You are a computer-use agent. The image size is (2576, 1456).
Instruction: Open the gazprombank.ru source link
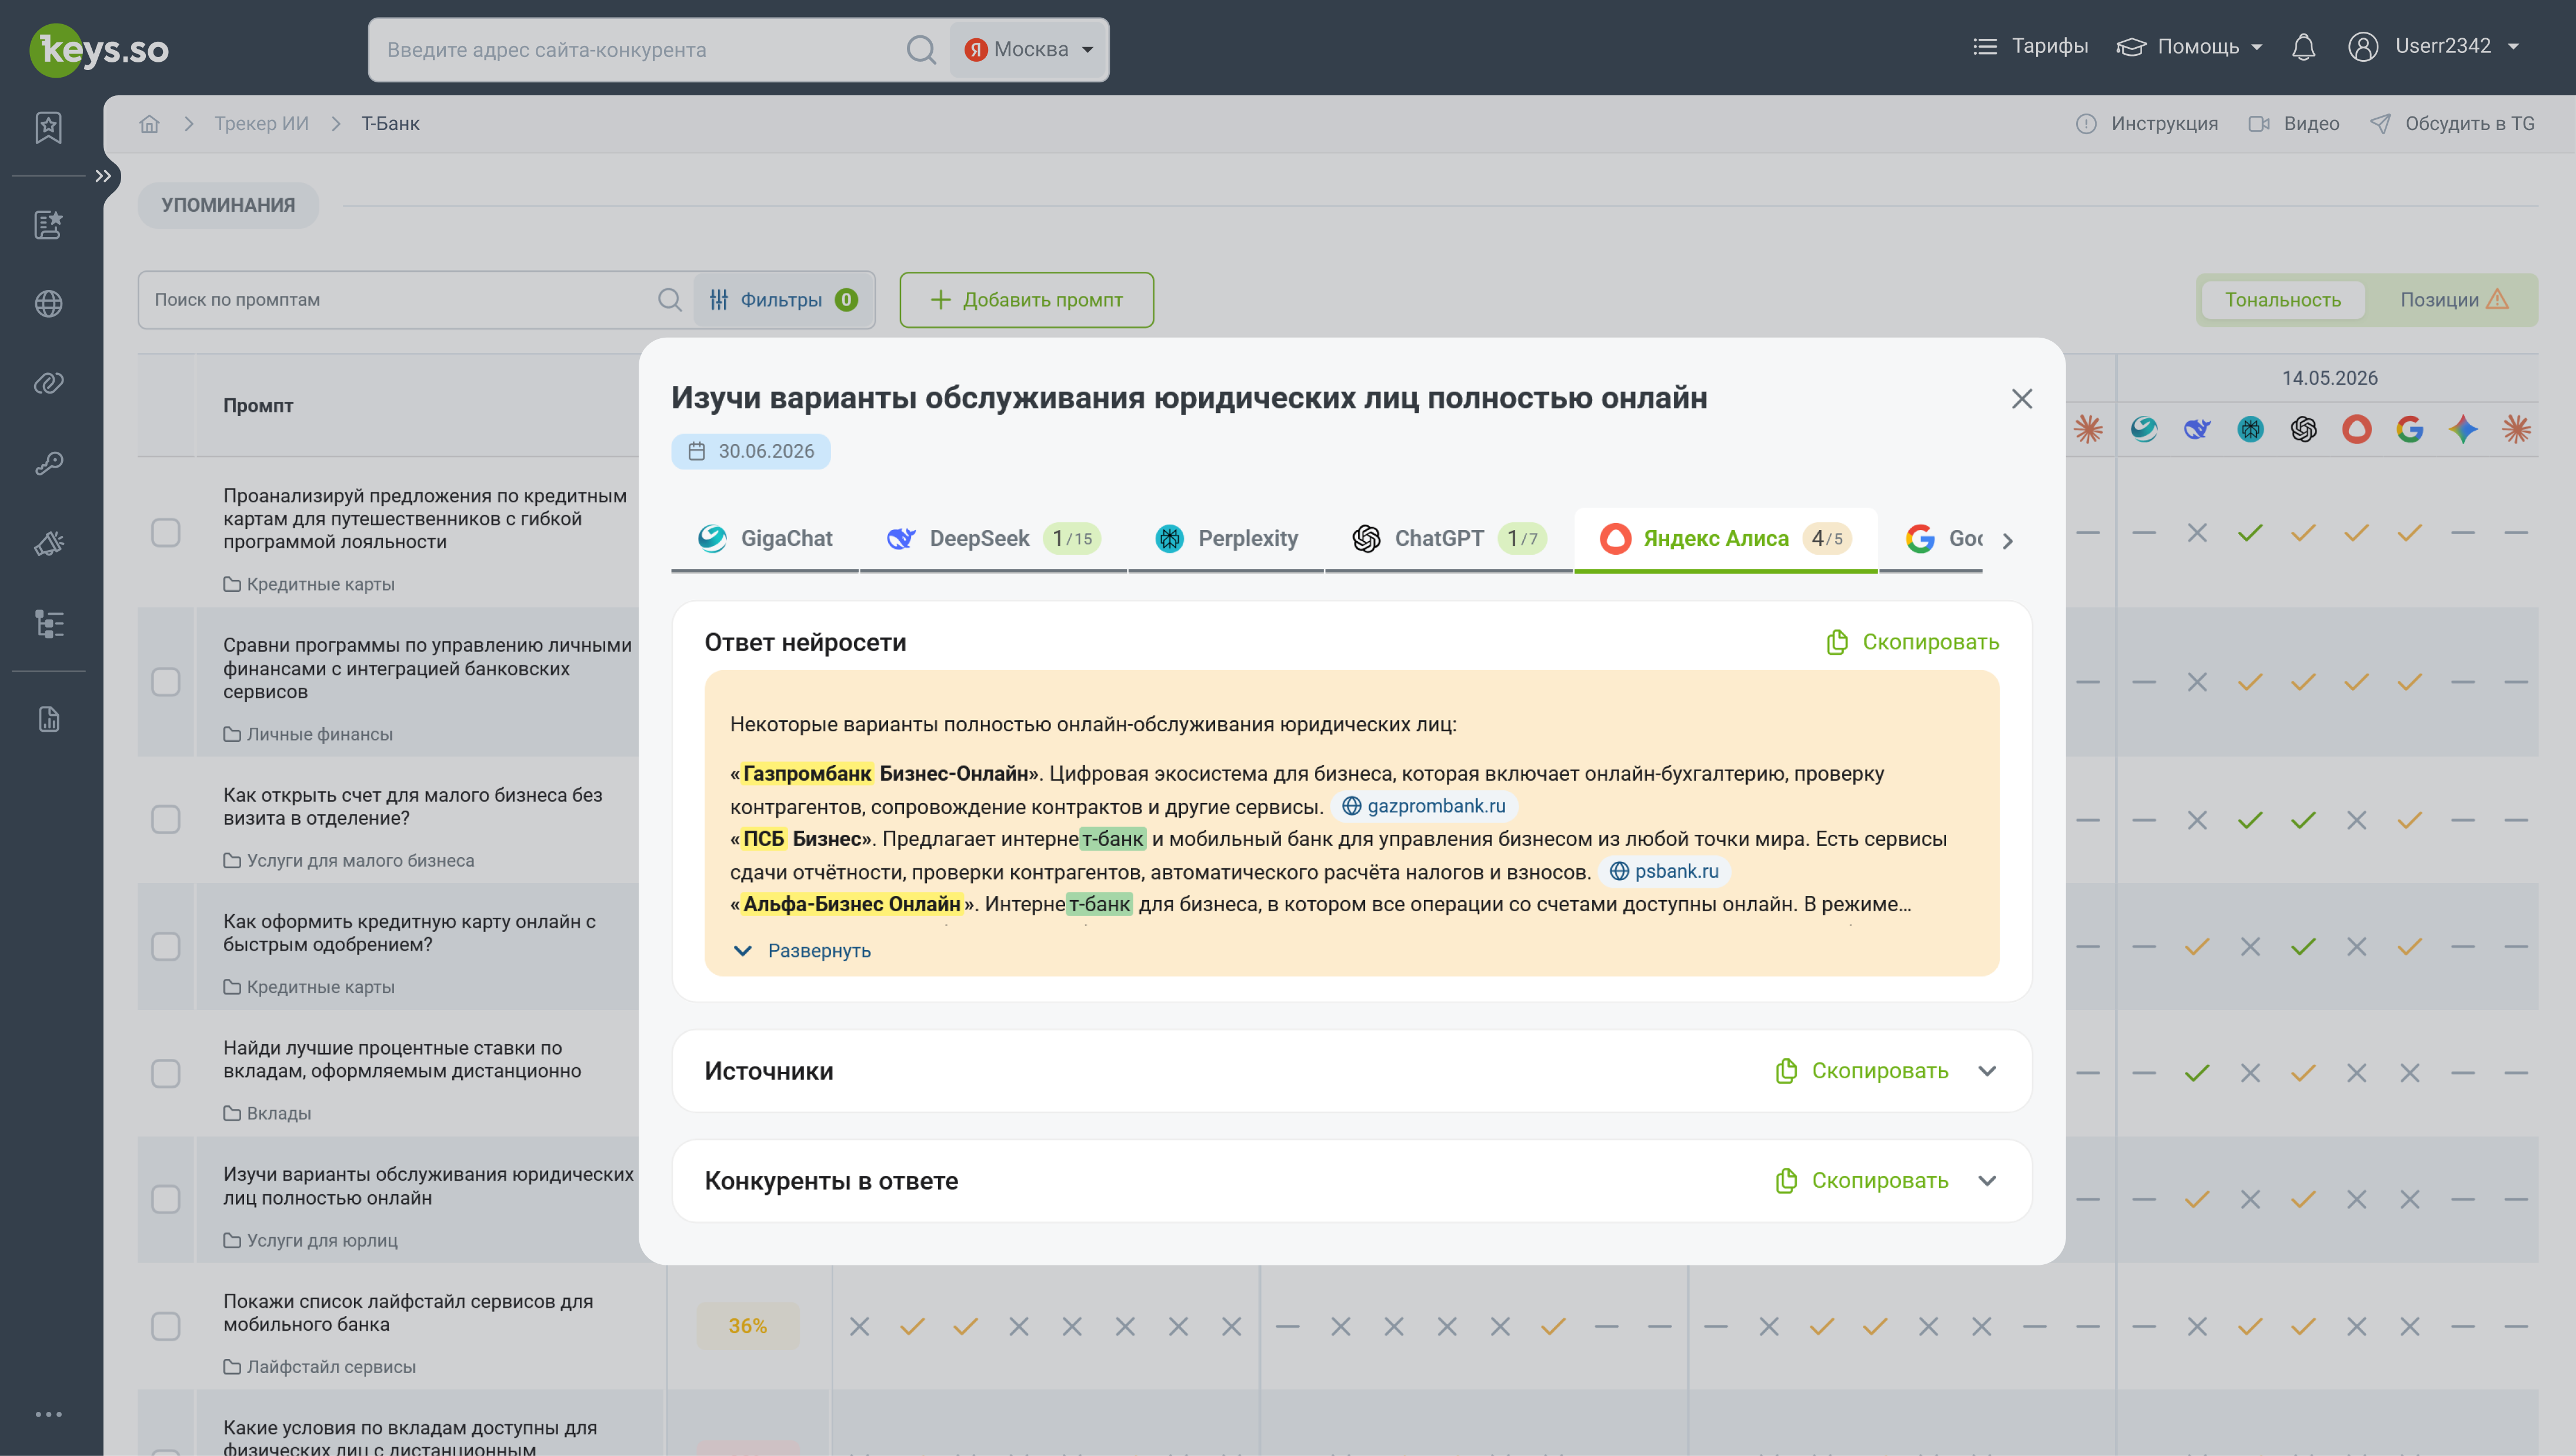tap(1424, 806)
